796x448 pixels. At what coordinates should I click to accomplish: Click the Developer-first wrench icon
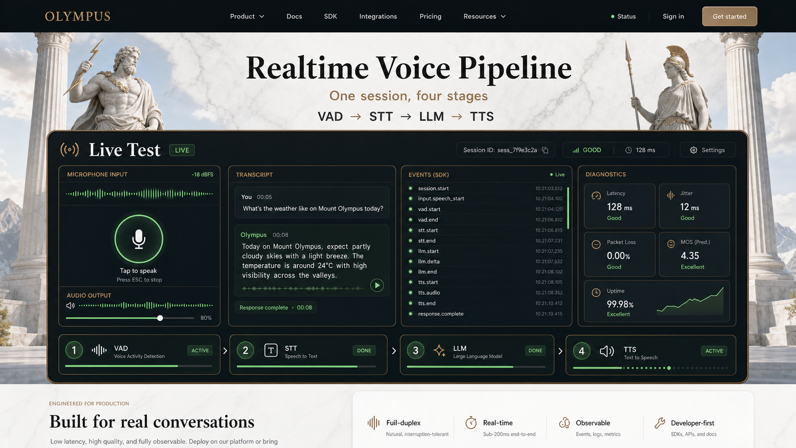click(660, 423)
